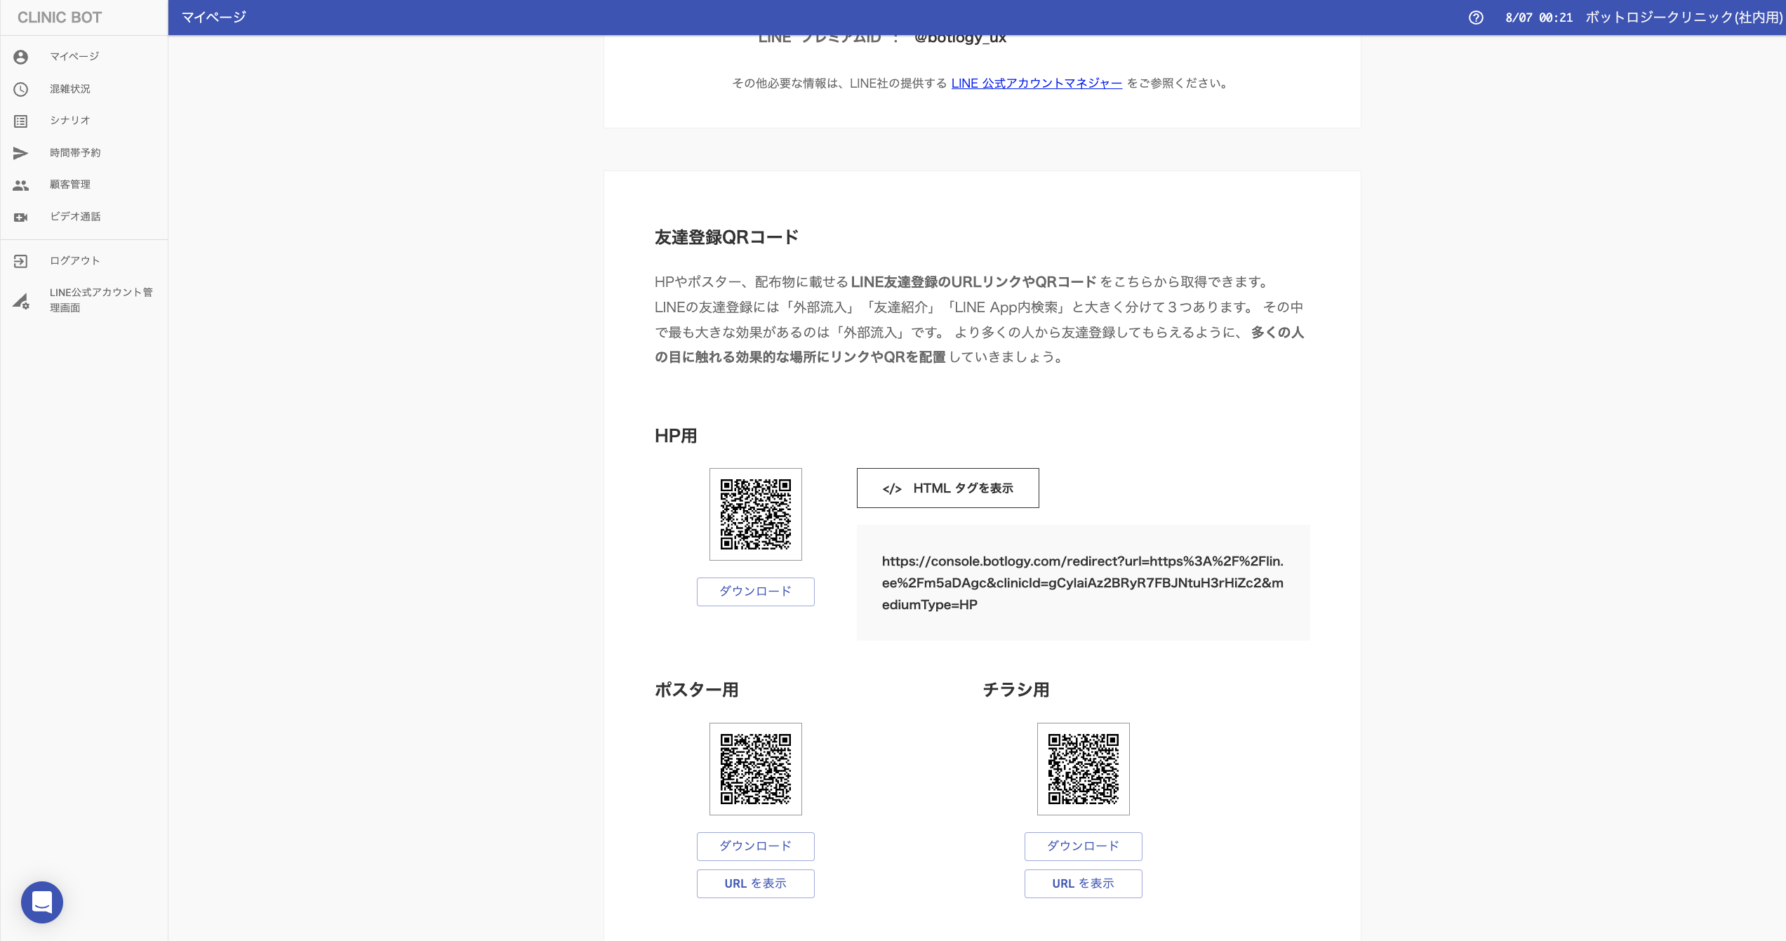The image size is (1786, 941).
Task: Click the シナリオ list icon
Action: [21, 121]
